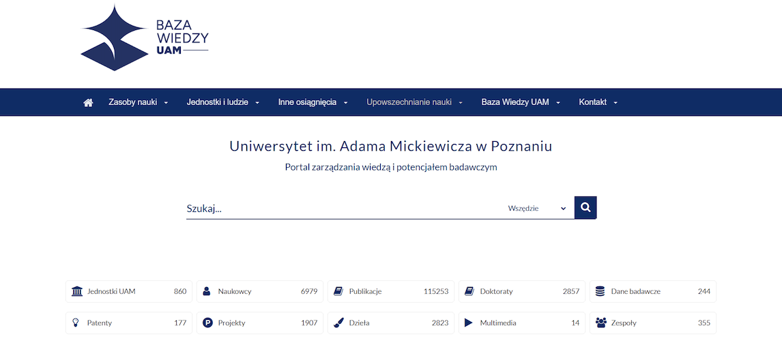Open the Naukowcy label link
This screenshot has width=782, height=356.
coord(235,292)
